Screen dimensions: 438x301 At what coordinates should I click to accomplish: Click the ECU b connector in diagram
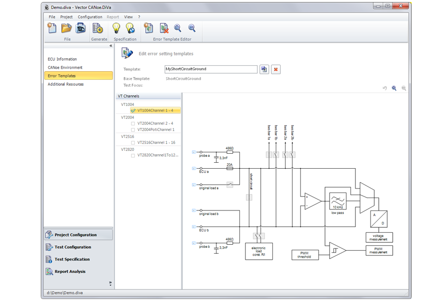194,227
